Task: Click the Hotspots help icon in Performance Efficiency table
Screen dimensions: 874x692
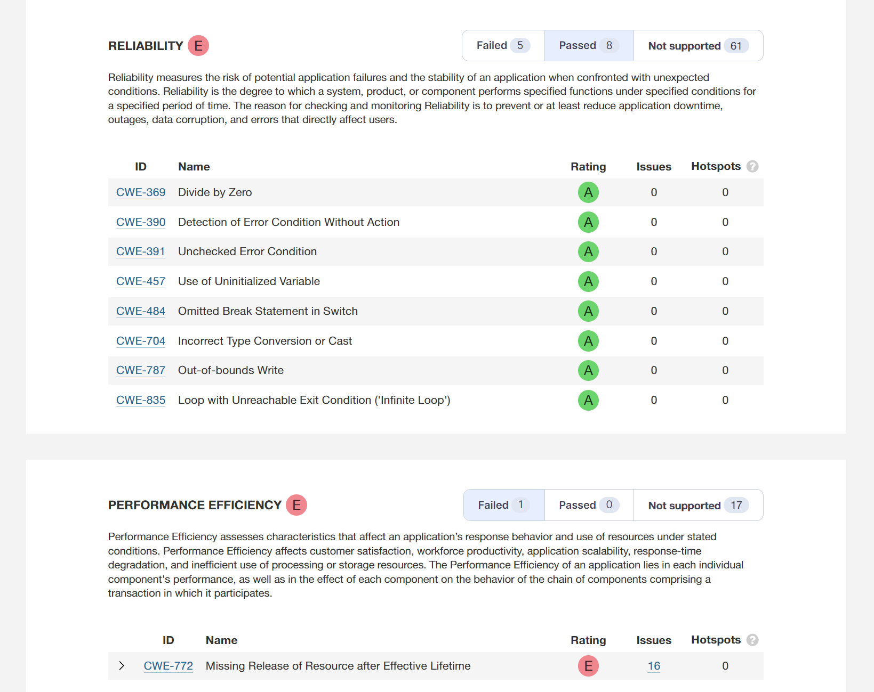Action: pyautogui.click(x=752, y=640)
